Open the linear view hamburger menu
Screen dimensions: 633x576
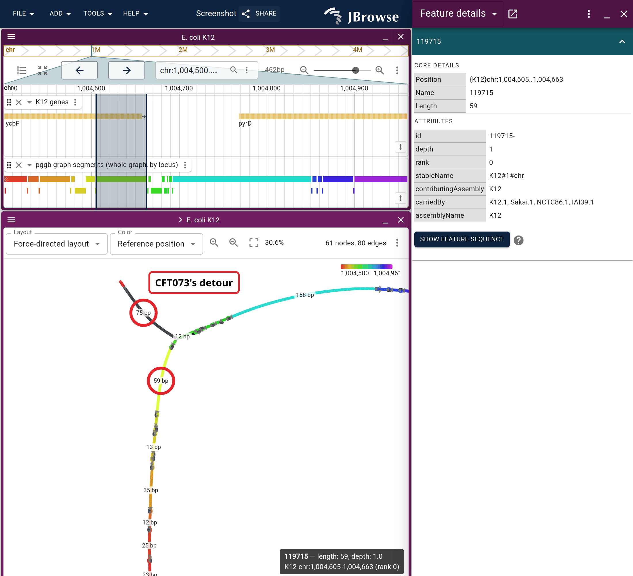[x=11, y=37]
